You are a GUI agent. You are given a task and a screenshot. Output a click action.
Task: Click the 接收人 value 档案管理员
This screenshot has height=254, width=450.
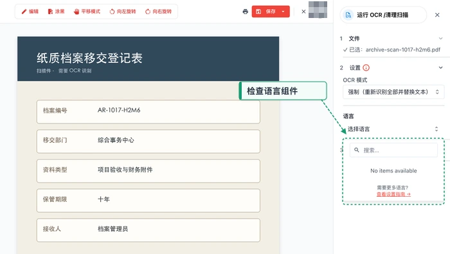click(113, 229)
